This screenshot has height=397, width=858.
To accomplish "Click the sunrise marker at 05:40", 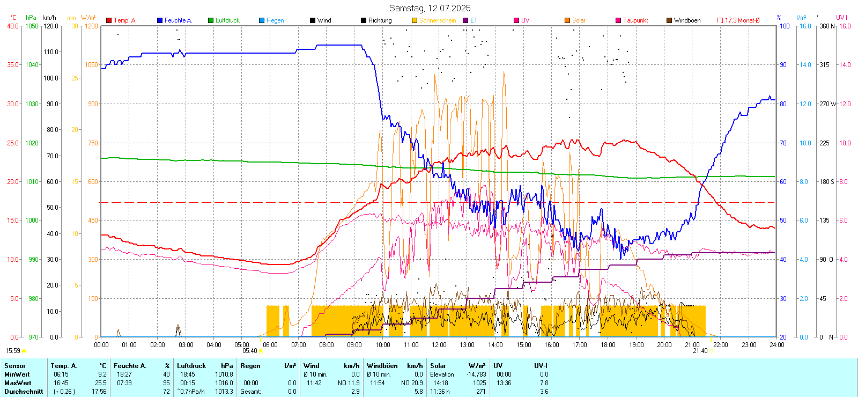I will [261, 351].
